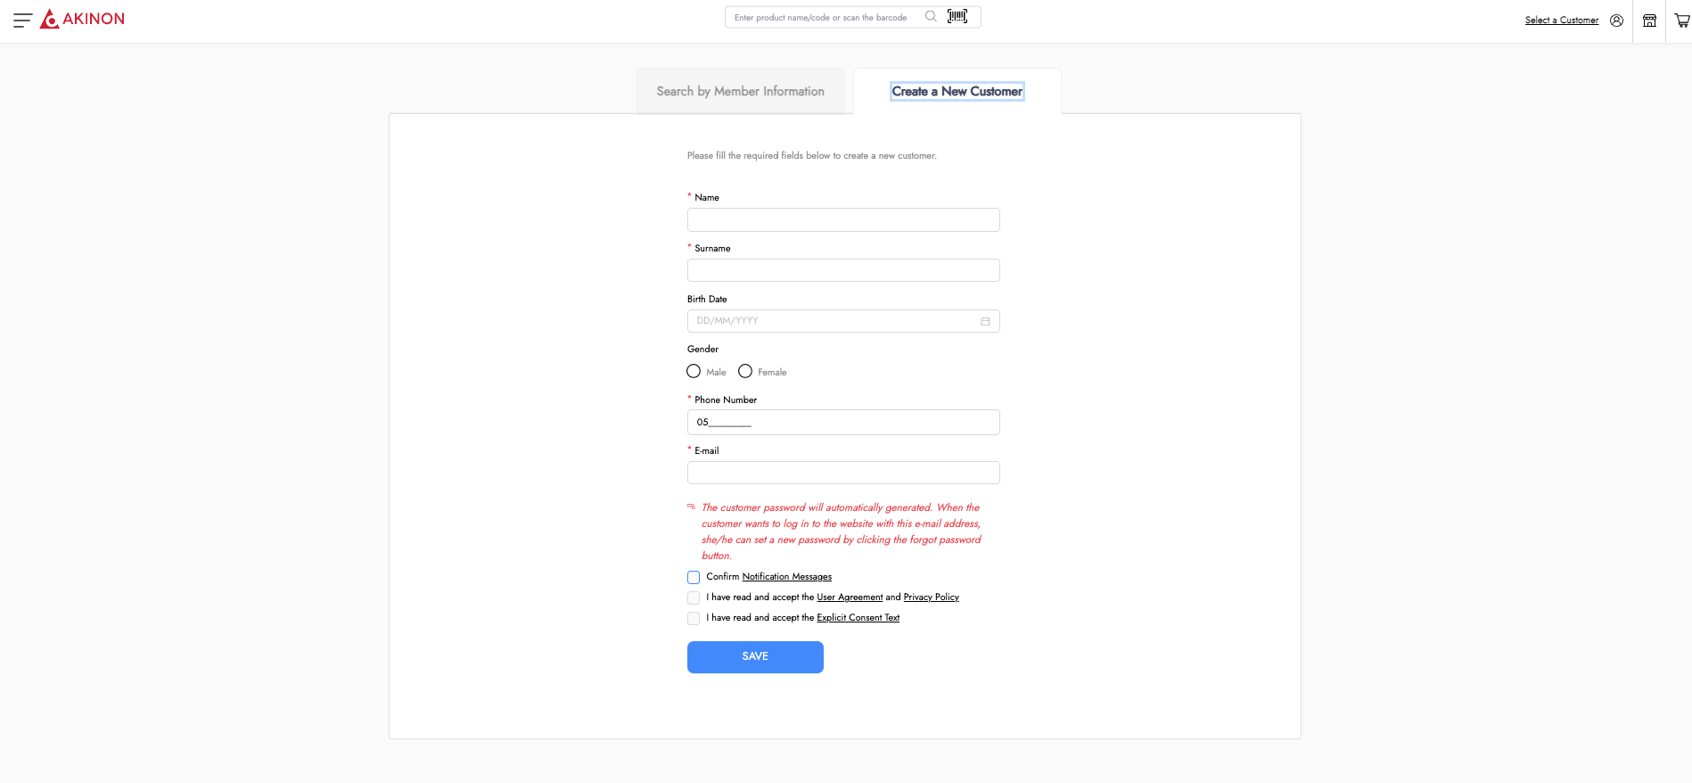Image resolution: width=1692 pixels, height=783 pixels.
Task: Select the Create a New Customer tab
Action: pos(957,91)
